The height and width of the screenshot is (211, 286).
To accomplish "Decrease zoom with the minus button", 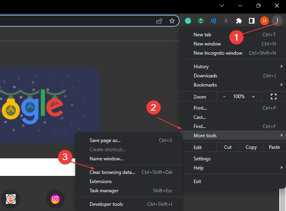I will 224,97.
